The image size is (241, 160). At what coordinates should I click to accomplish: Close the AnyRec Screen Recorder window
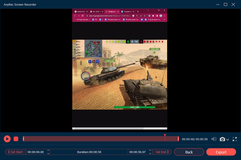click(233, 4)
